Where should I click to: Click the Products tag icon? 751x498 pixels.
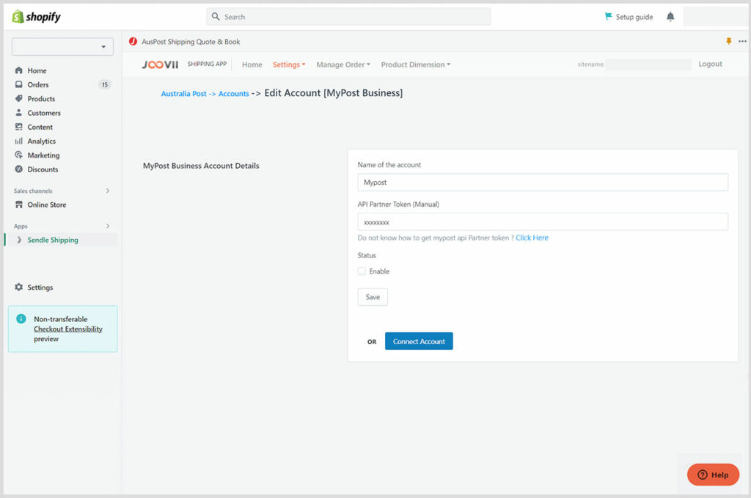pos(18,98)
